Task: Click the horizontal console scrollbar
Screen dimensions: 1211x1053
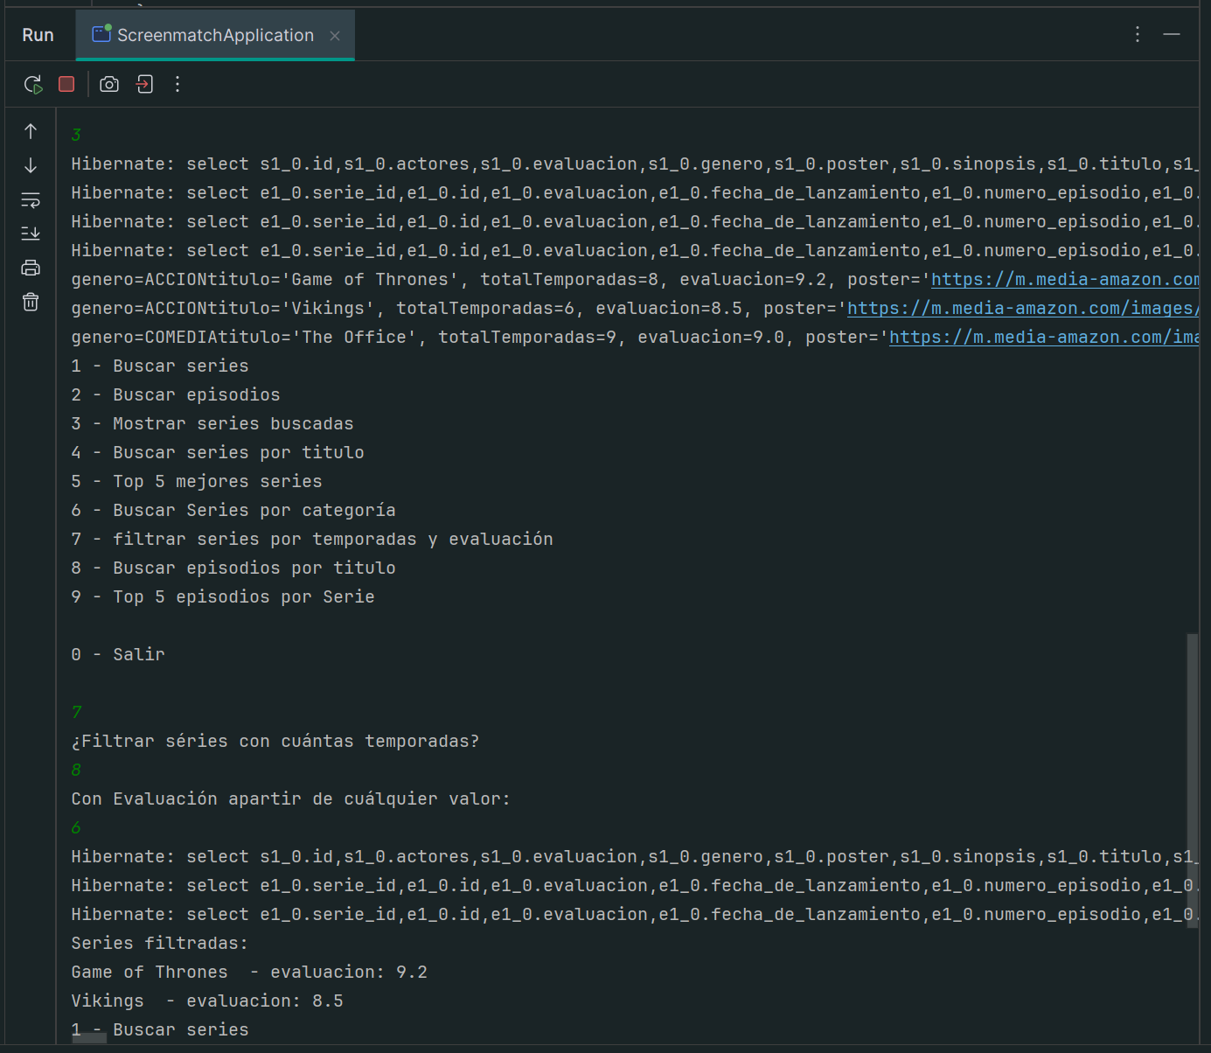Action: click(x=89, y=1038)
